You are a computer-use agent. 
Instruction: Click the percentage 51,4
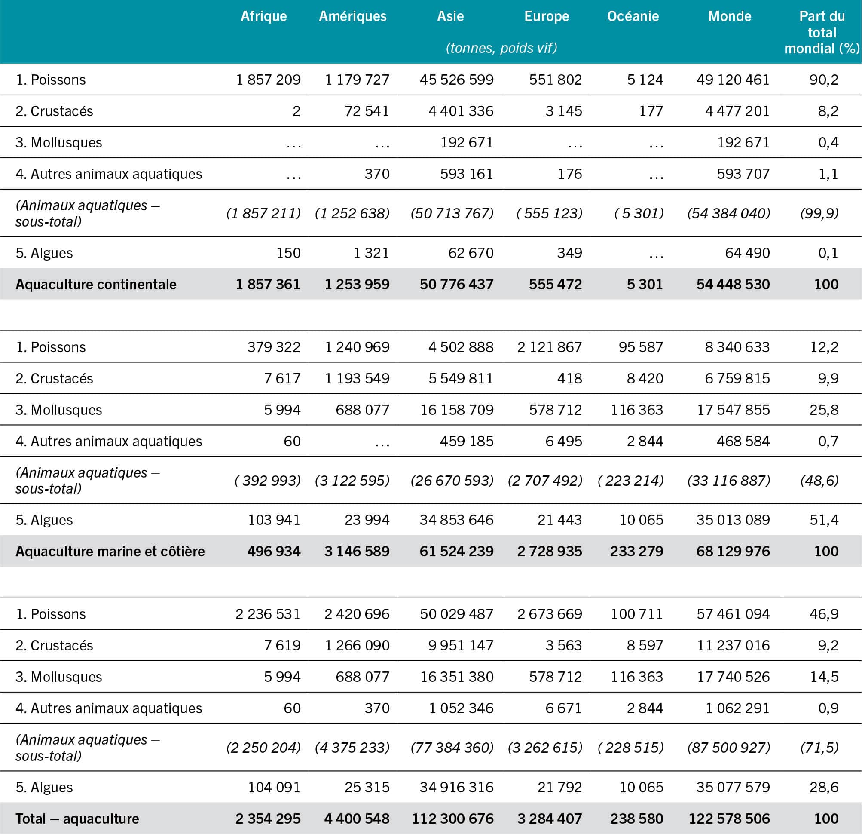pyautogui.click(x=824, y=520)
